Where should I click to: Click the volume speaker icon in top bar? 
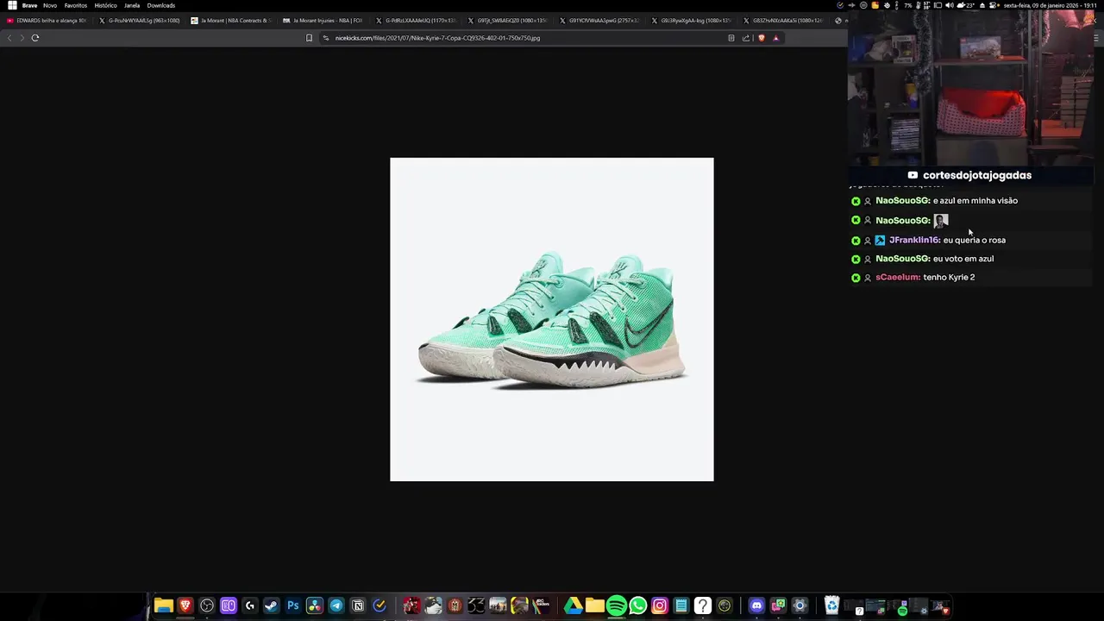[x=949, y=5]
